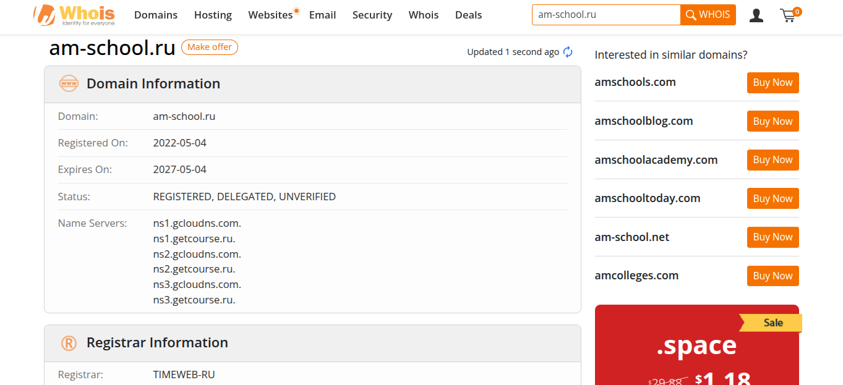The image size is (843, 385).
Task: Focus the domain search input field
Action: click(x=606, y=15)
